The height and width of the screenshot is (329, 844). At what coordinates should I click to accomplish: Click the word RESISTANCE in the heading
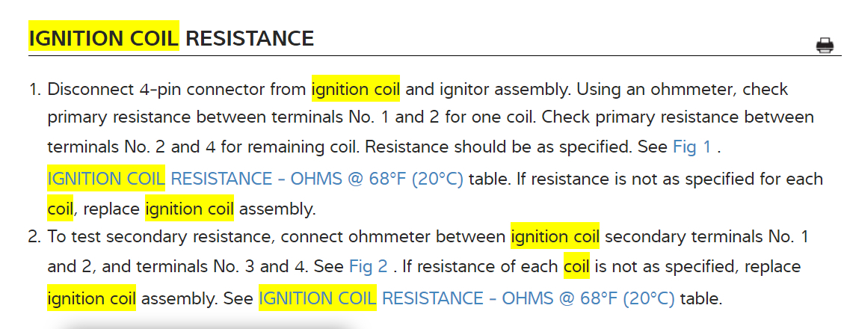250,37
